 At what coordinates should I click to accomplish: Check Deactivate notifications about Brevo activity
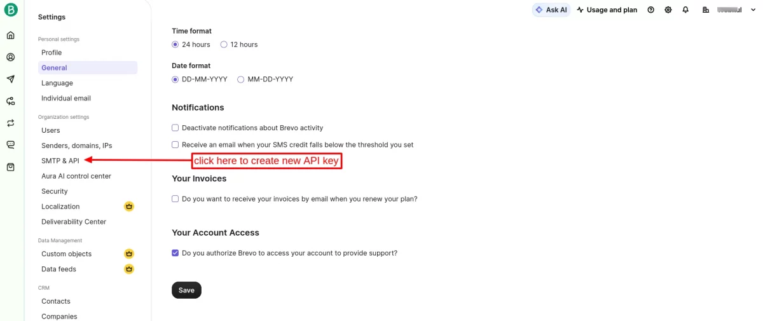coord(175,128)
